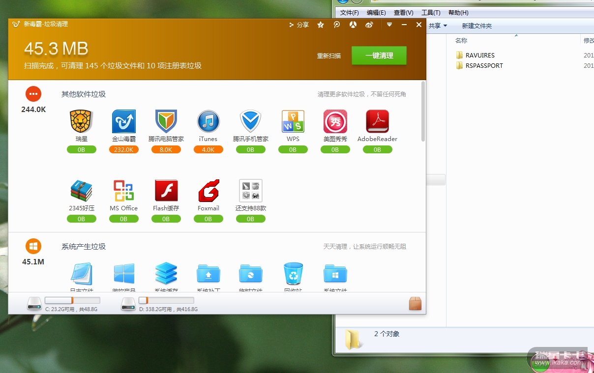Viewport: 594px width, 373px height.
Task: Open 工具(T) menu in Explorer window
Action: click(431, 13)
